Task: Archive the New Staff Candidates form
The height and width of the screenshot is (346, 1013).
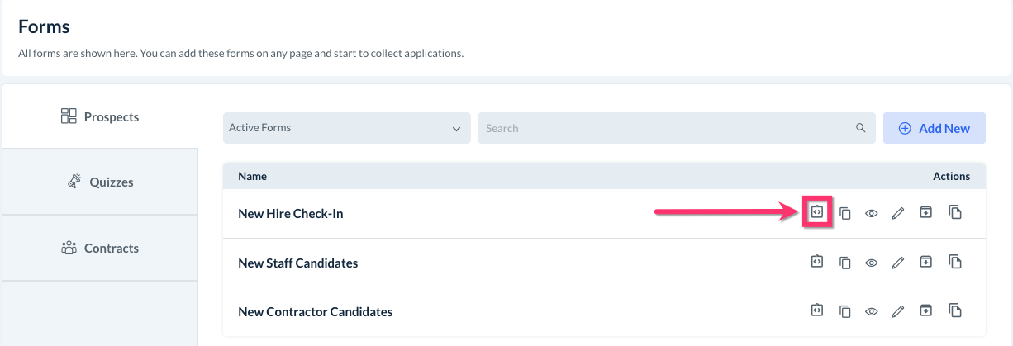Action: 926,262
